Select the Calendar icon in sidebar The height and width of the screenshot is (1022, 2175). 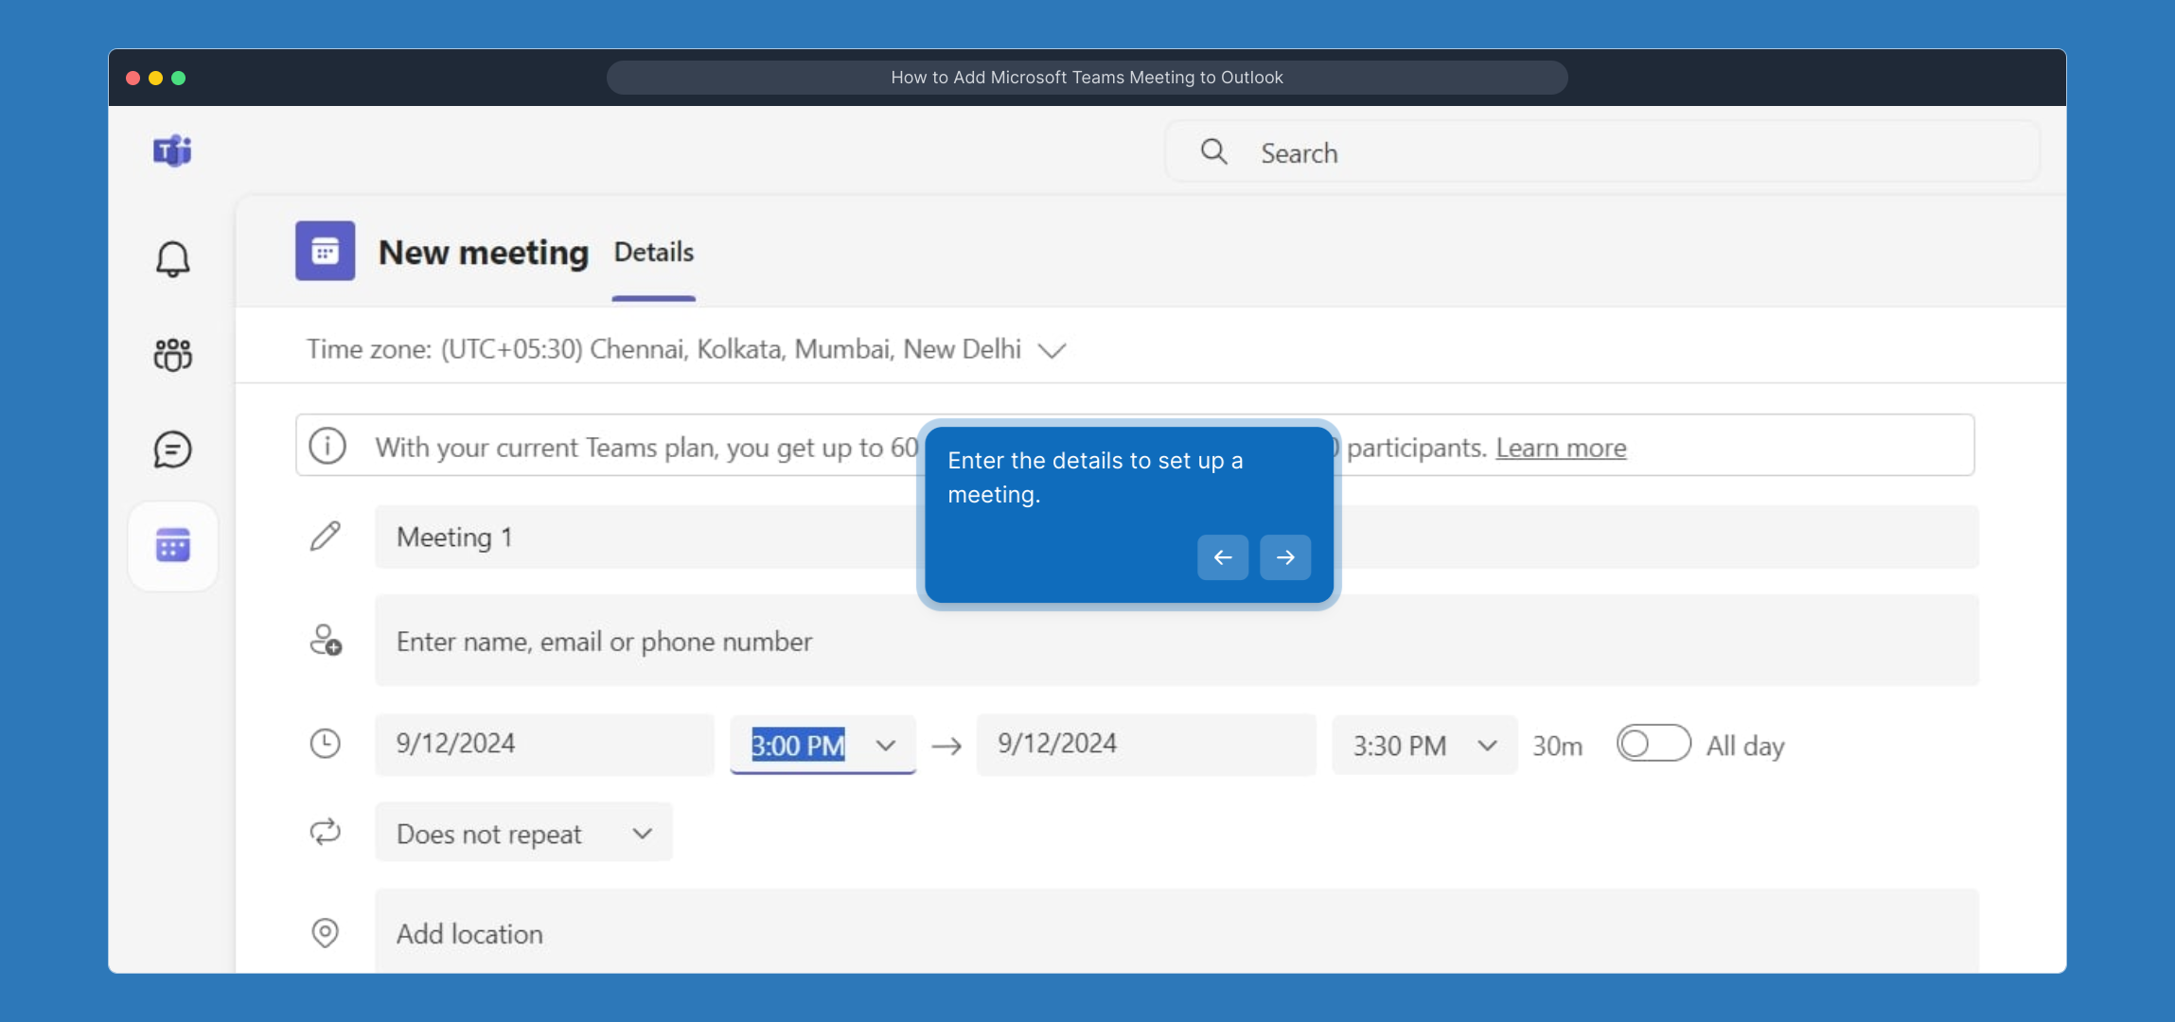coord(172,546)
